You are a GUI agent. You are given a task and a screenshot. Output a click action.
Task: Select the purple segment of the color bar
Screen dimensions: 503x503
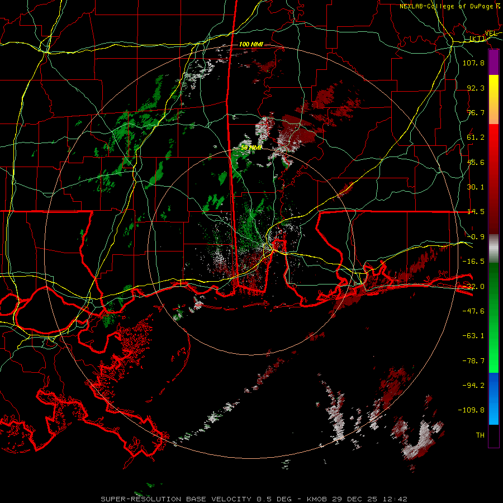pyautogui.click(x=493, y=63)
